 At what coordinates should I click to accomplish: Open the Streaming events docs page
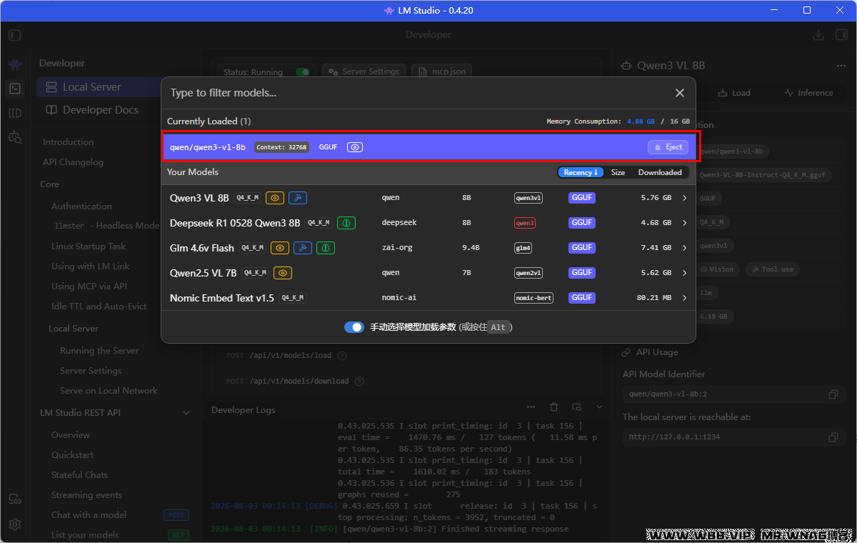86,495
